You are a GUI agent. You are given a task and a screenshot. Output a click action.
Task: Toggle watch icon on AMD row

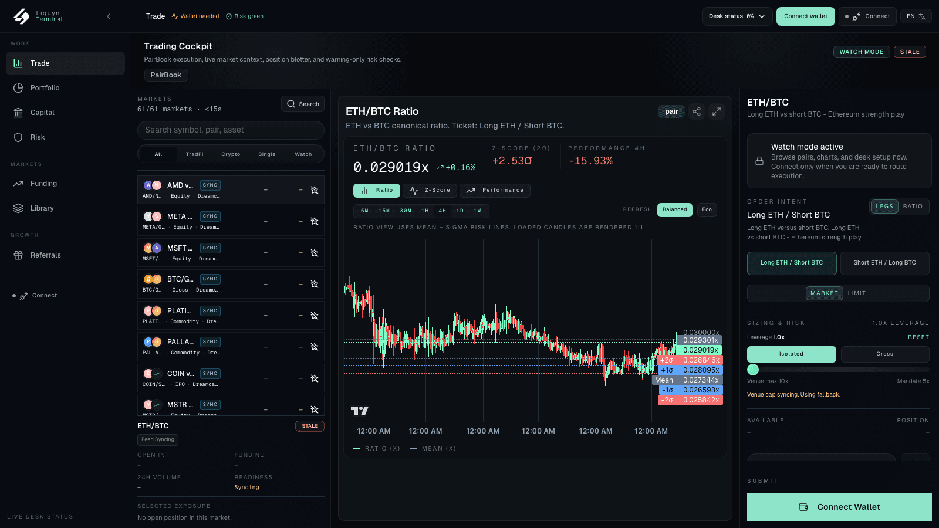click(315, 190)
